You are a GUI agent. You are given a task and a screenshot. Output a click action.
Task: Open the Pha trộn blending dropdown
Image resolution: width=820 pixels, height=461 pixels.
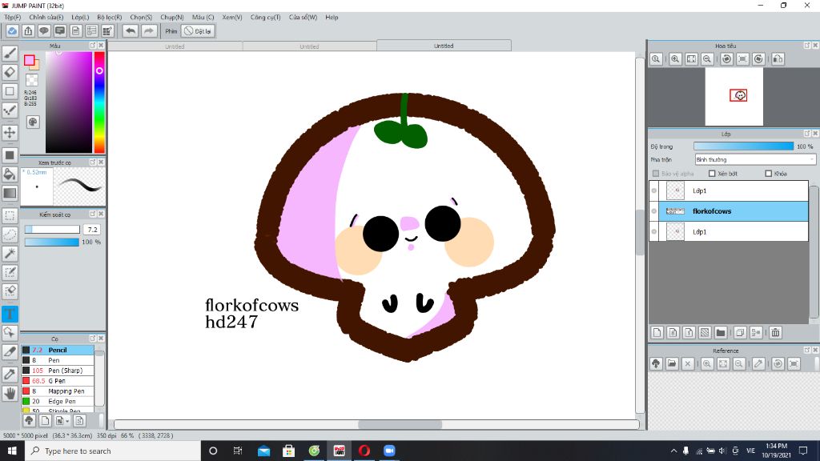(754, 159)
